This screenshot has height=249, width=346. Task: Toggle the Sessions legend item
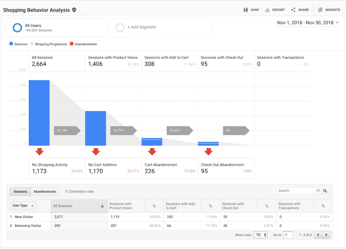point(17,44)
